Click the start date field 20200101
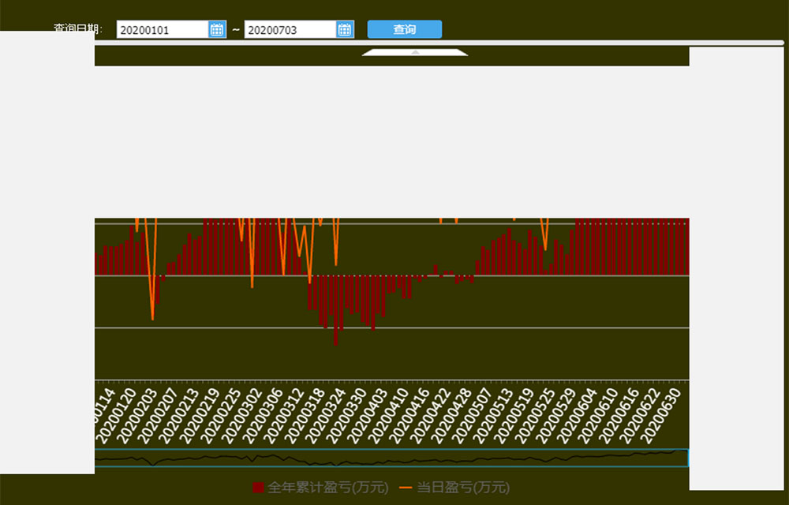 tap(162, 30)
